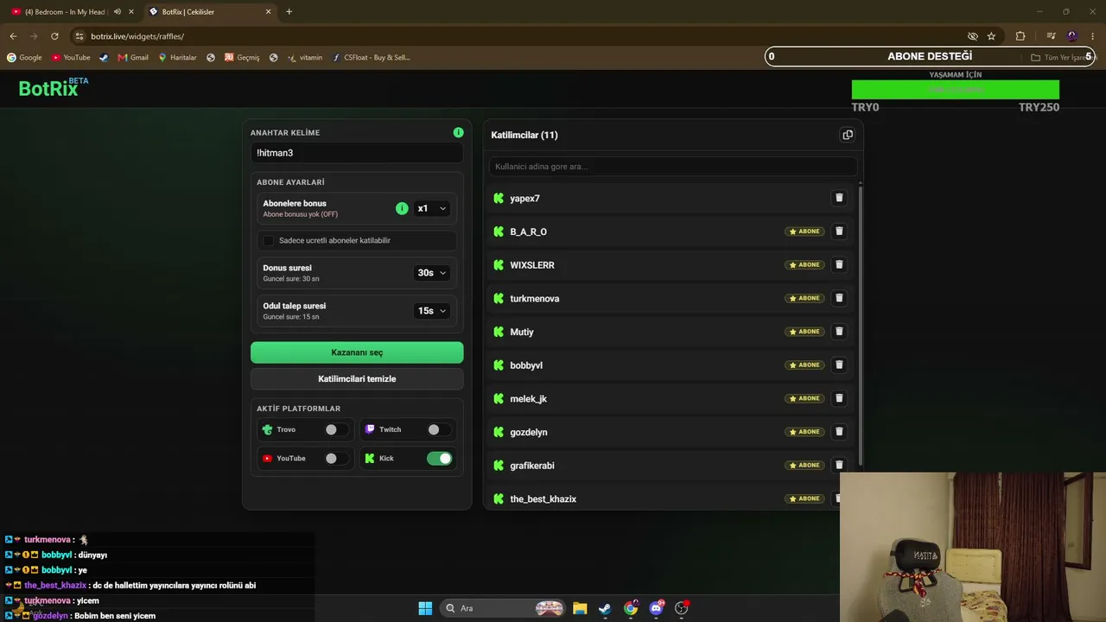The image size is (1106, 622).
Task: Click the site information icon in address bar
Action: [79, 36]
